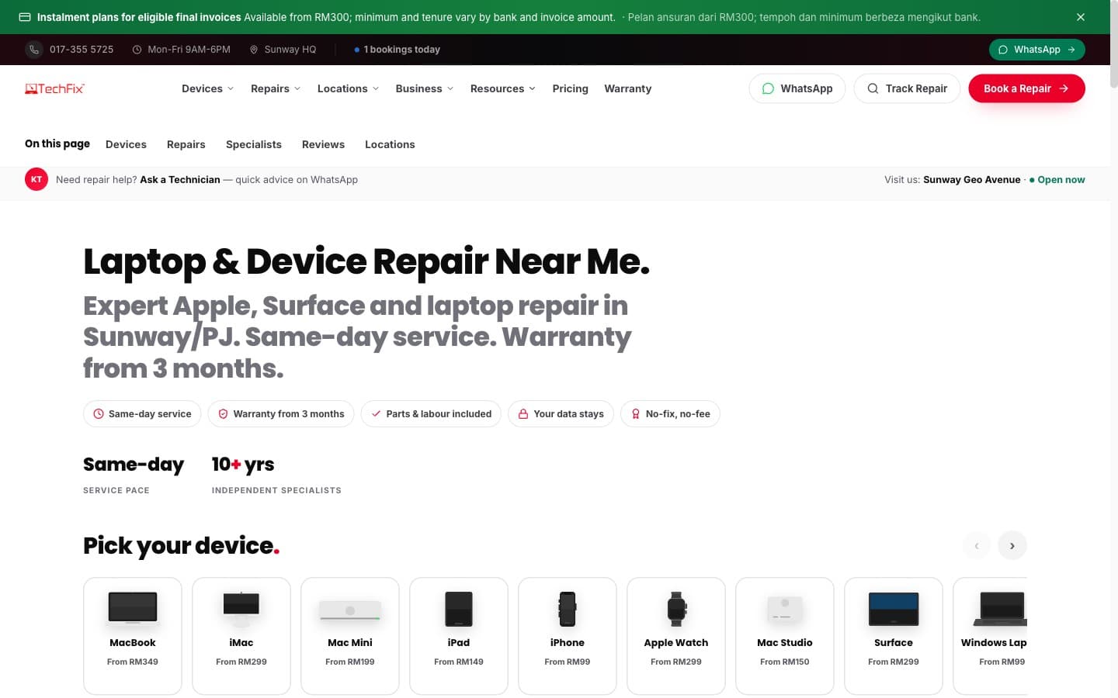
Task: Expand the Repairs navigation dropdown
Action: coord(276,88)
